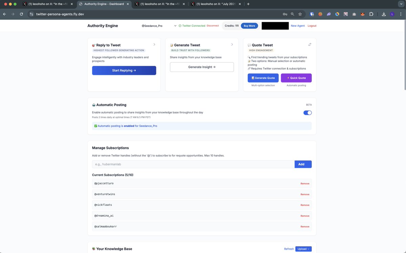Click the Start Replying button
406x253 pixels.
coord(124,71)
